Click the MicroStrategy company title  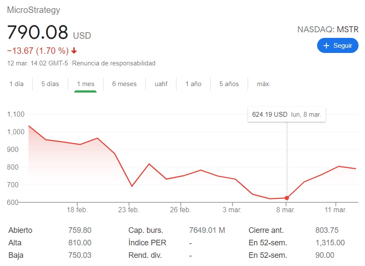[34, 10]
